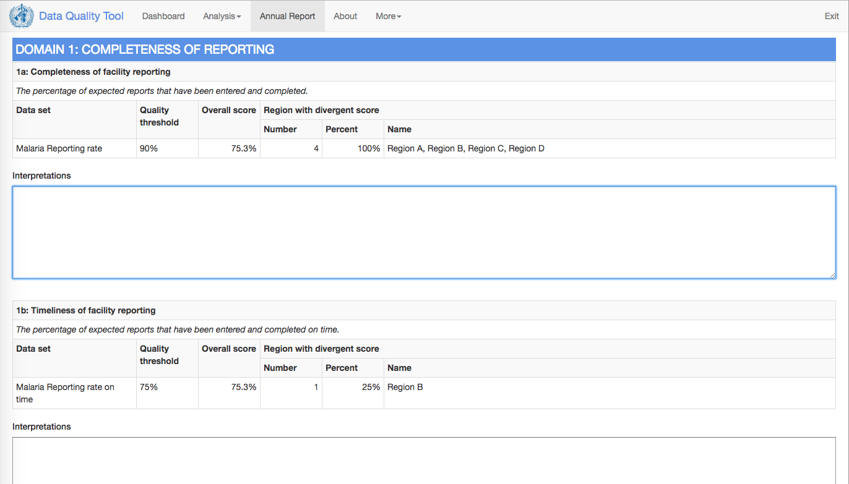Click the Domain 1 Completeness of Reporting header
The image size is (849, 484).
point(145,49)
